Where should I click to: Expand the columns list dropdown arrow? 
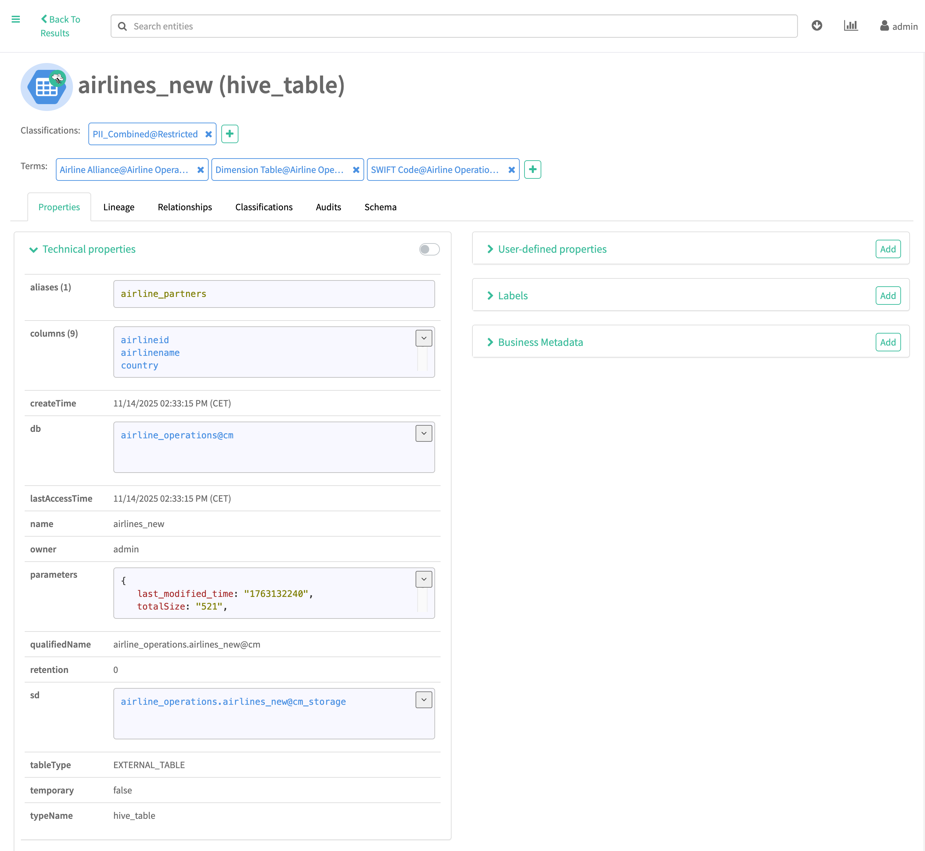423,338
